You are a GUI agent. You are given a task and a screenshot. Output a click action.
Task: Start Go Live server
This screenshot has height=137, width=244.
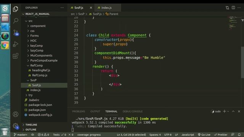pos(204,135)
